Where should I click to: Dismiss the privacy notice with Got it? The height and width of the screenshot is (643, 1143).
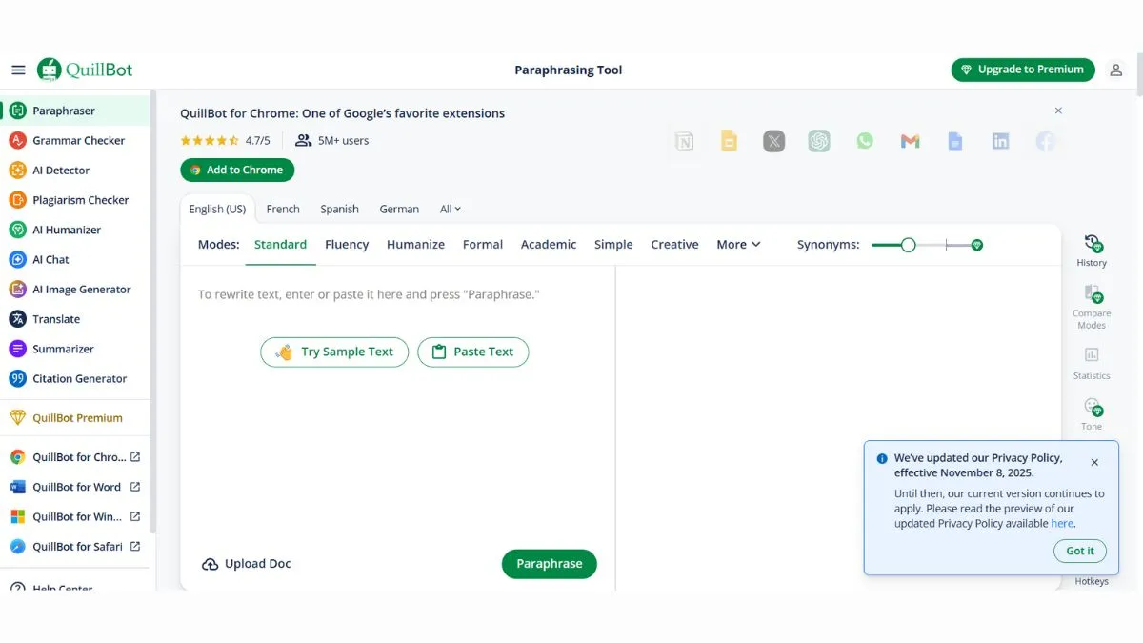(1079, 551)
